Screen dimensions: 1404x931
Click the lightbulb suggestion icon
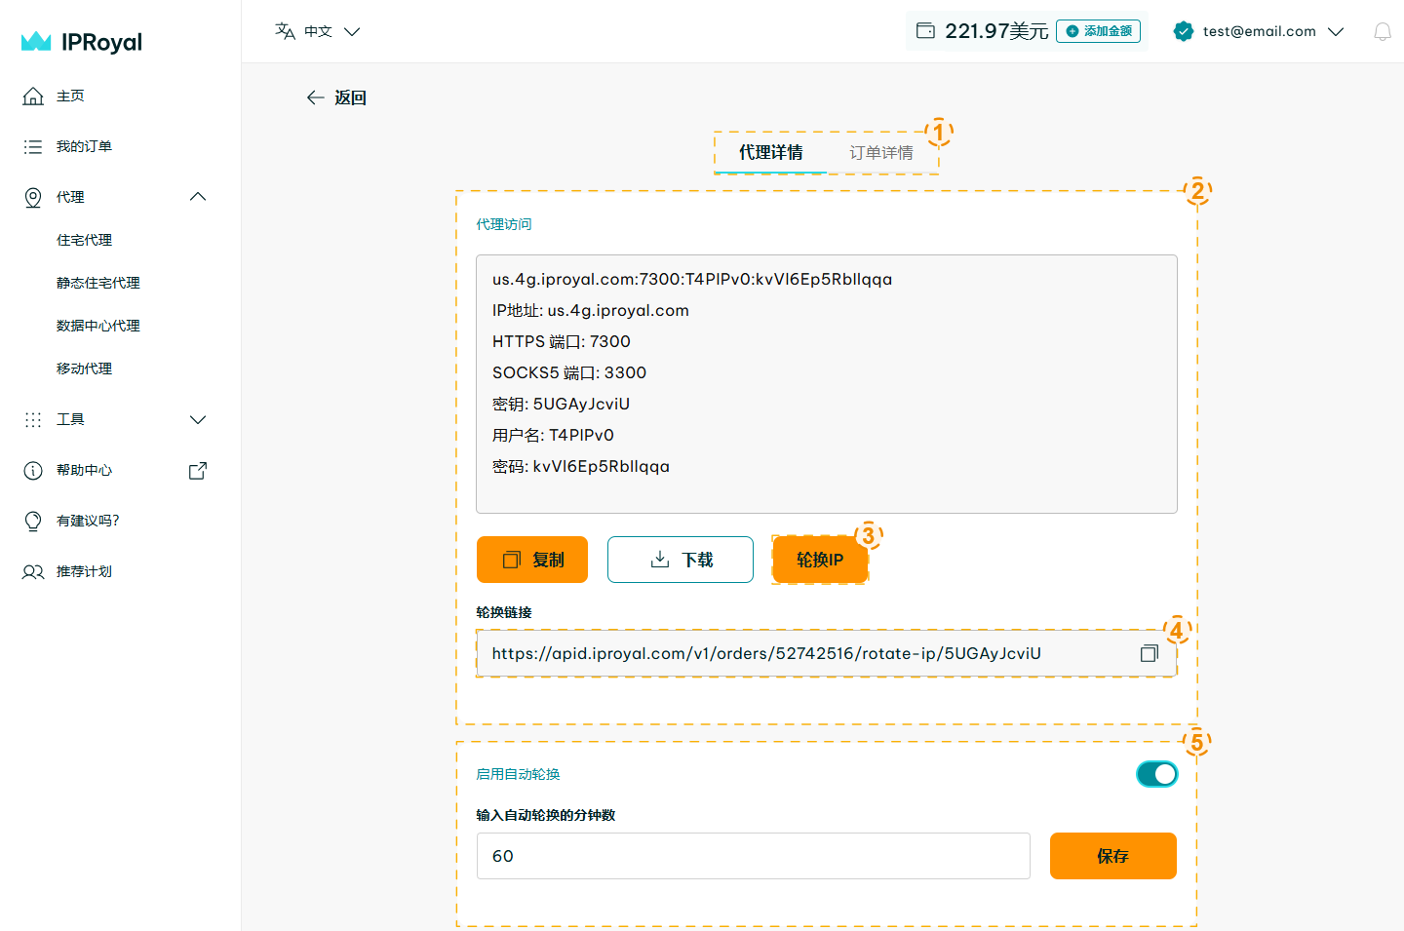pos(33,521)
